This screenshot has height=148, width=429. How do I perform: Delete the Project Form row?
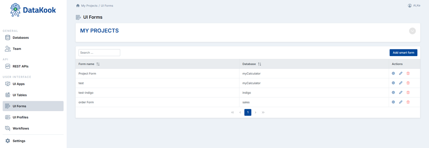click(408, 73)
